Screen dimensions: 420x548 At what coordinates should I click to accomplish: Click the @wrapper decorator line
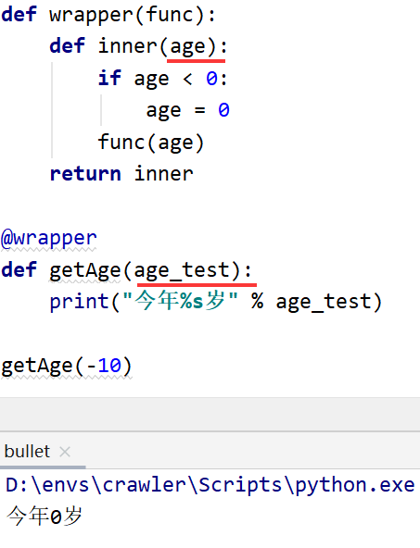point(48,239)
